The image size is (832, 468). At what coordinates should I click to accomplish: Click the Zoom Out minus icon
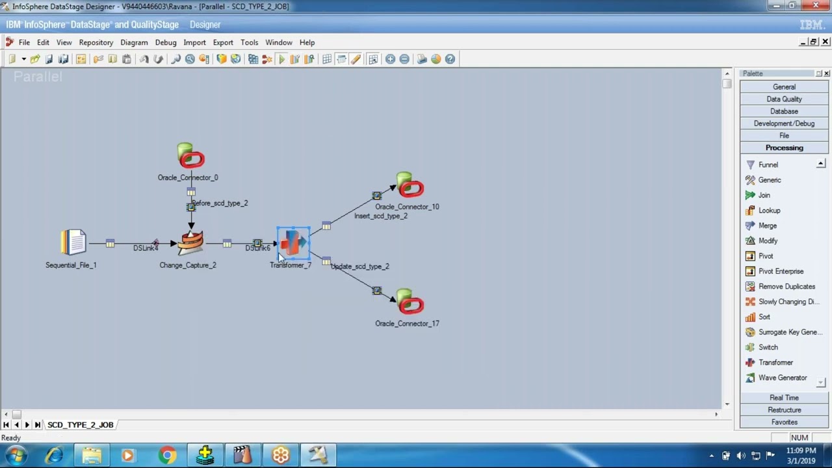click(404, 59)
